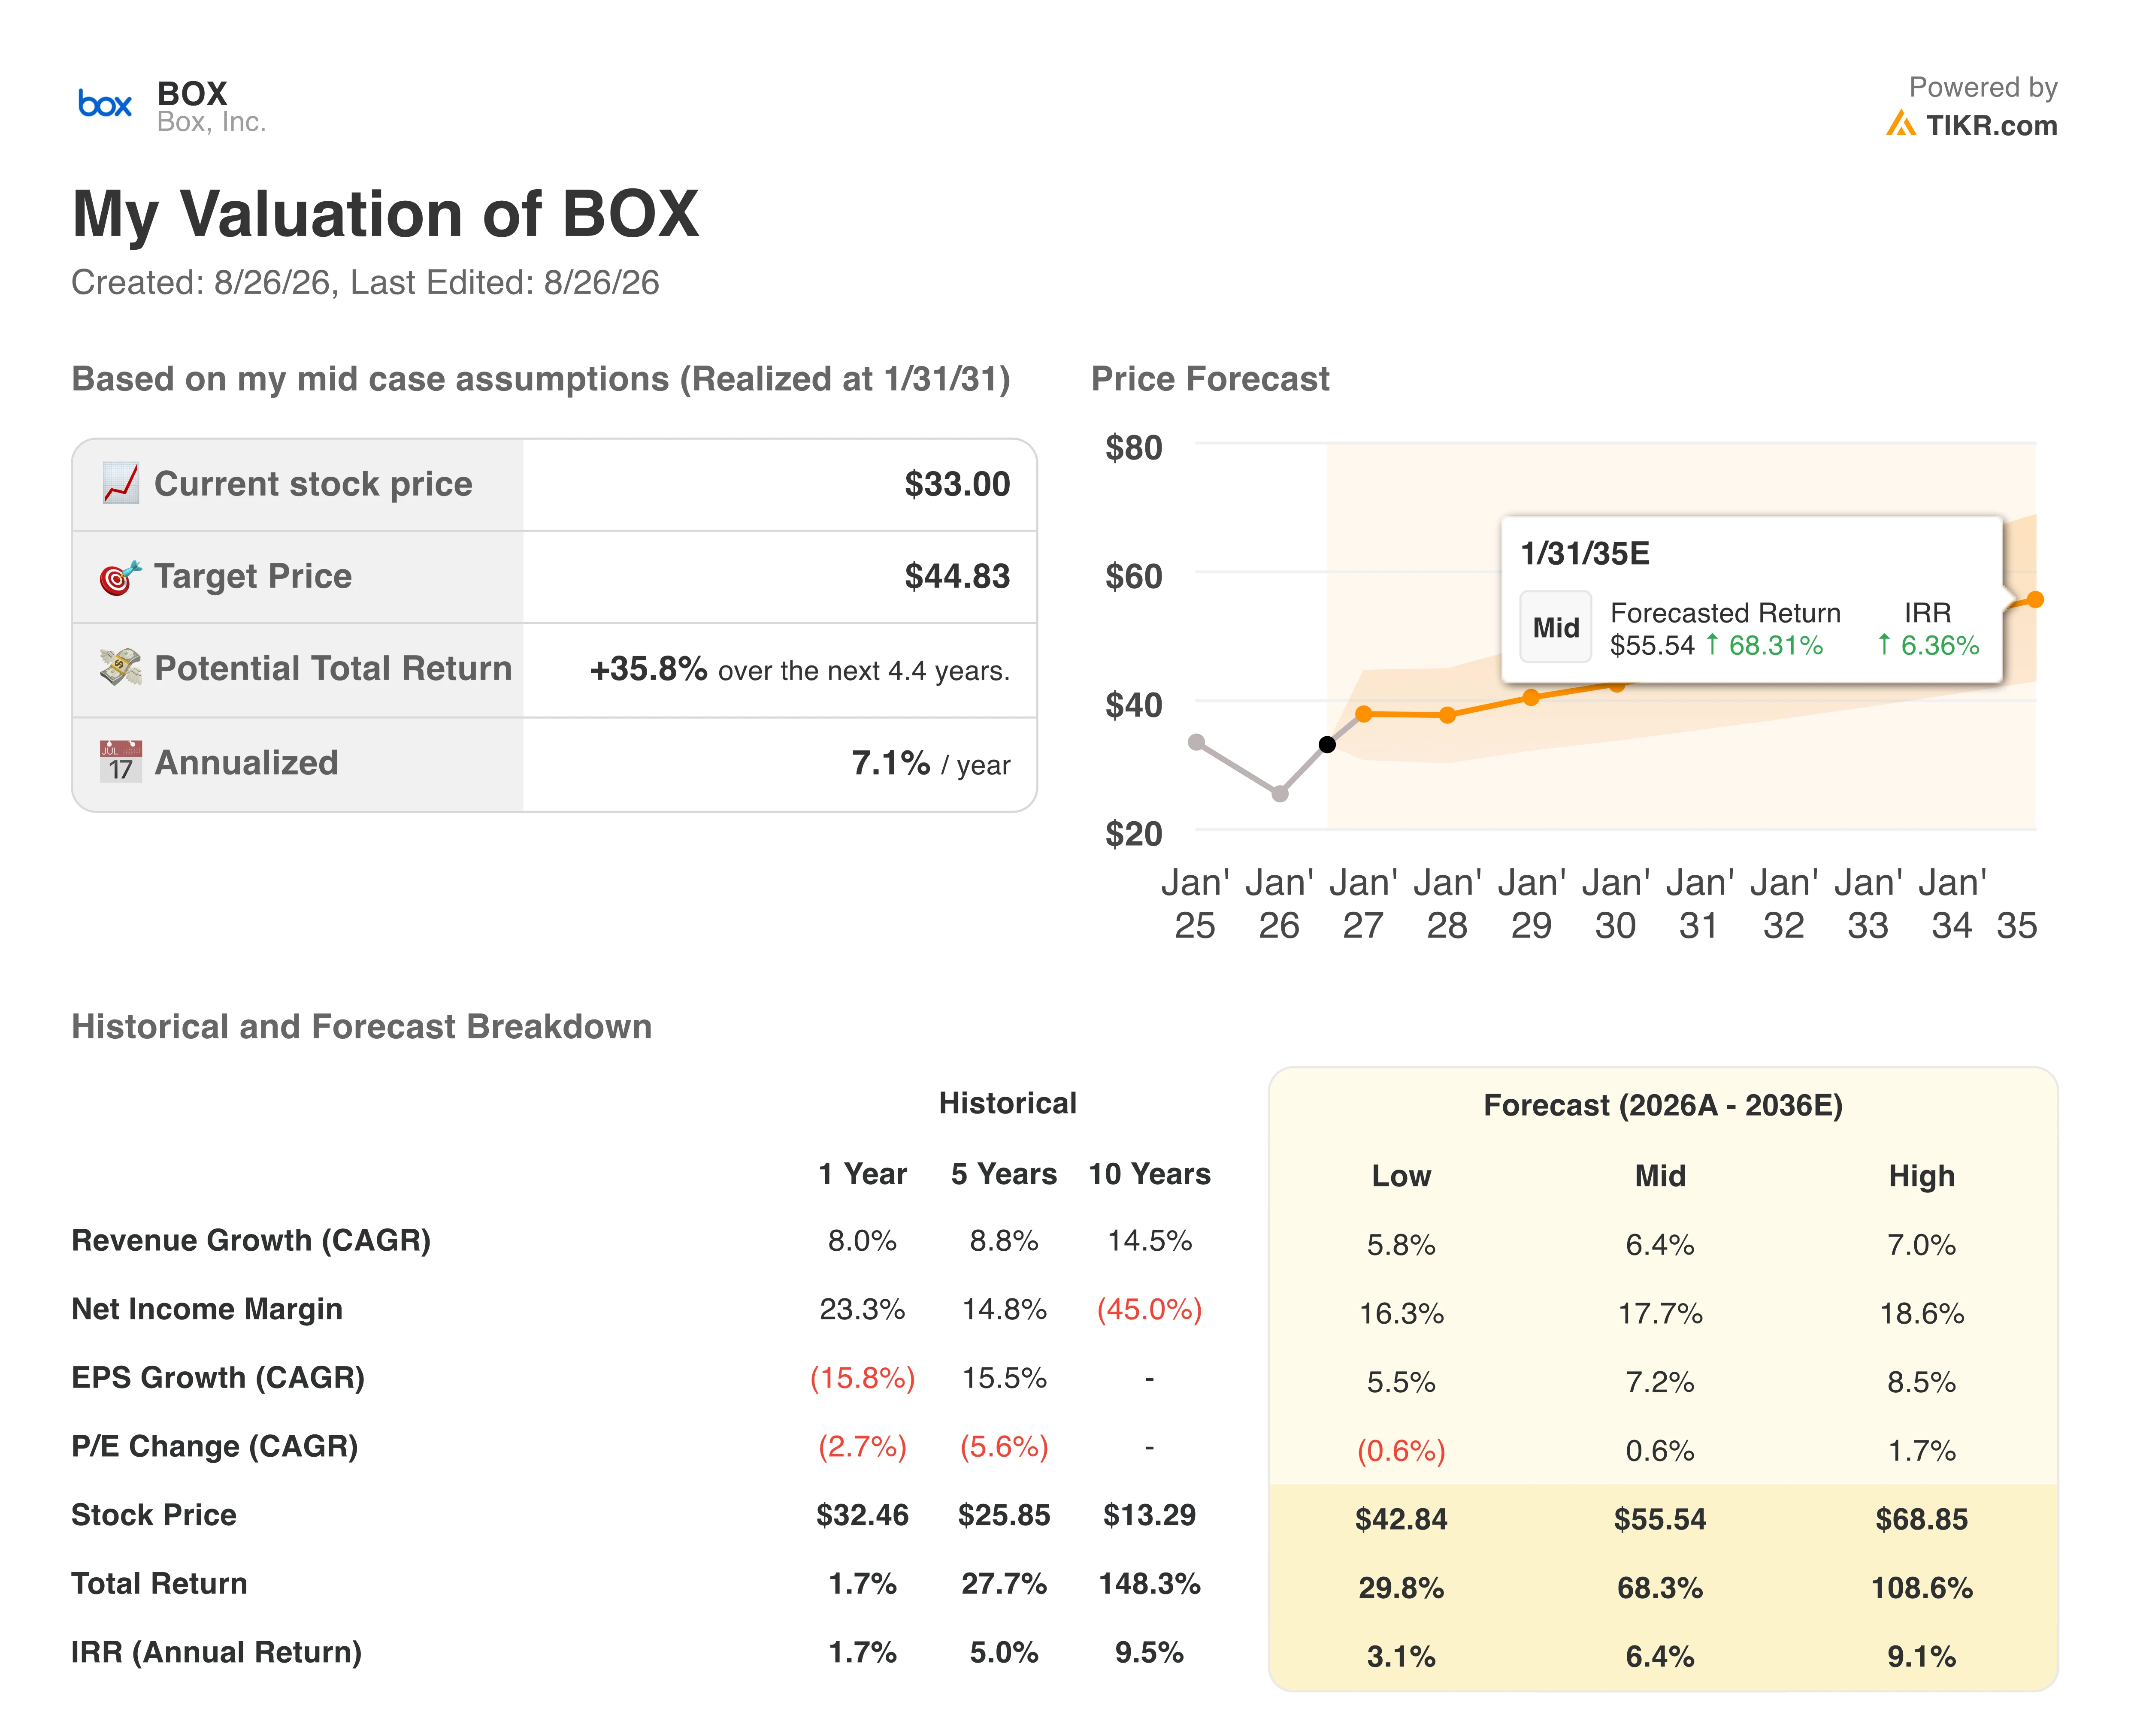Click the Box, Inc. company name
Screen dimensions: 2131x1736
tap(211, 122)
